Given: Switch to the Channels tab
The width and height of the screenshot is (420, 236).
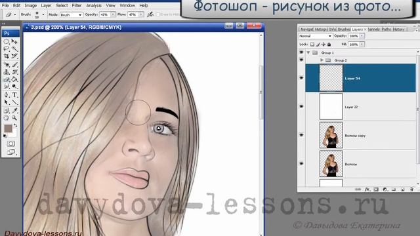Looking at the screenshot, I should tap(373, 29).
